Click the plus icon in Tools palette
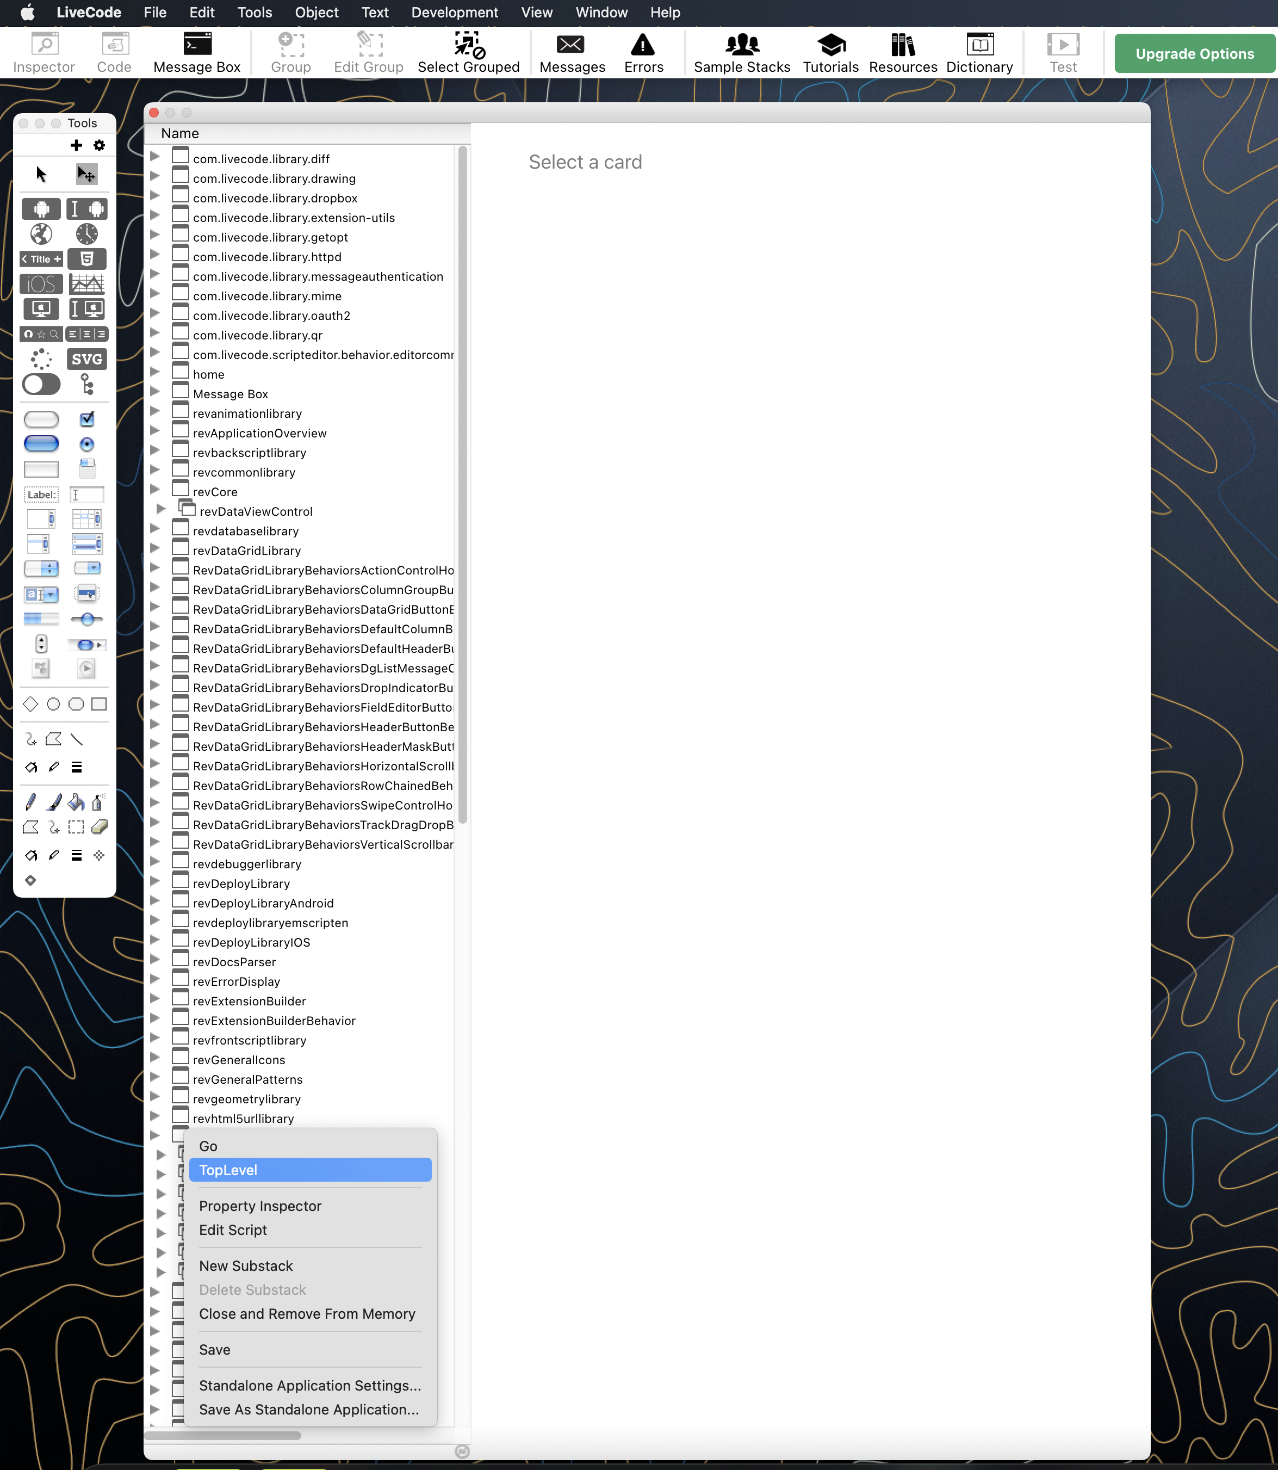Image resolution: width=1278 pixels, height=1470 pixels. point(76,146)
